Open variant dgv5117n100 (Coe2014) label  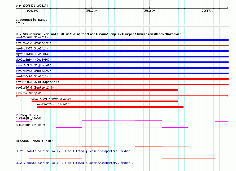[x=33, y=54]
